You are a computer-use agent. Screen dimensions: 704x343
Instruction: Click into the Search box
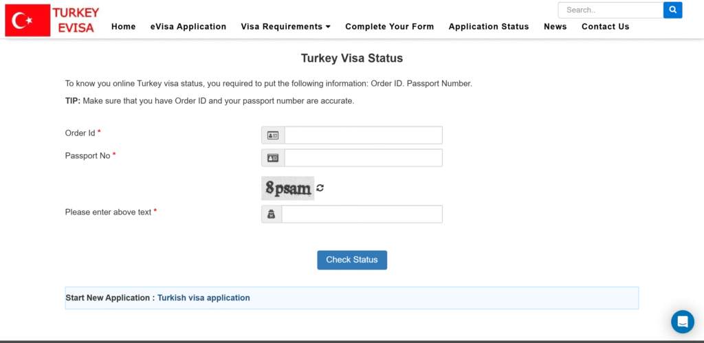[610, 10]
